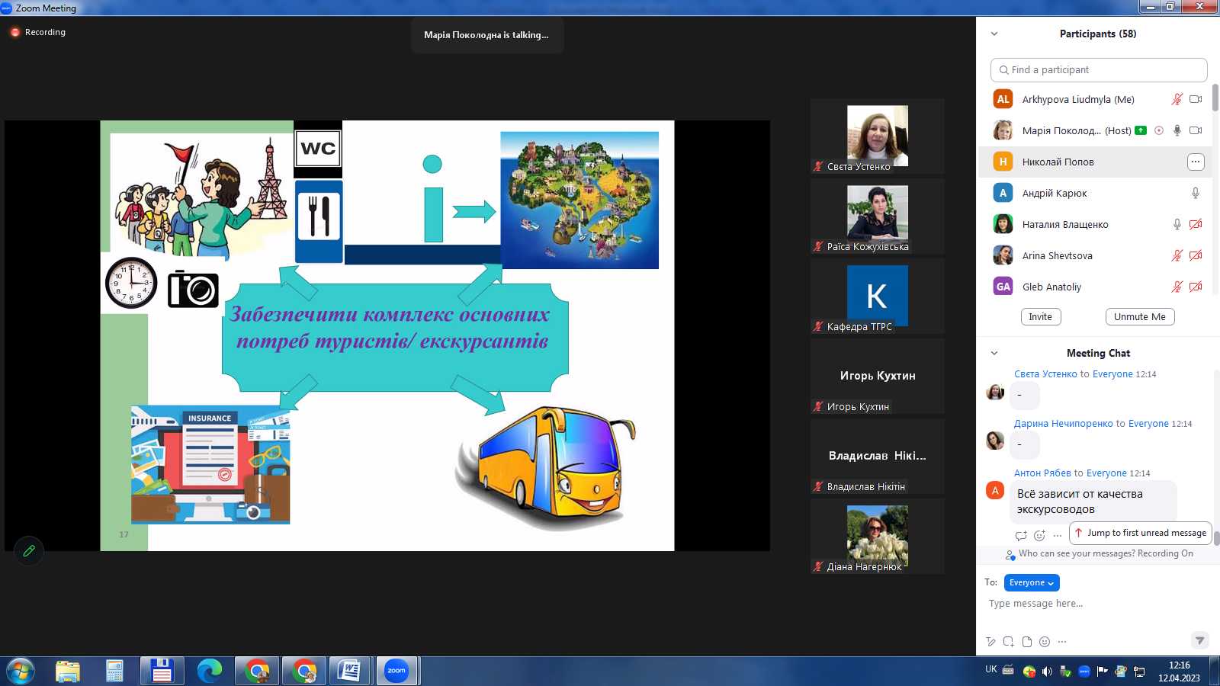1220x686 pixels.
Task: Toggle my microphone icon beside Arkhypova Liudmyla
Action: (1177, 100)
